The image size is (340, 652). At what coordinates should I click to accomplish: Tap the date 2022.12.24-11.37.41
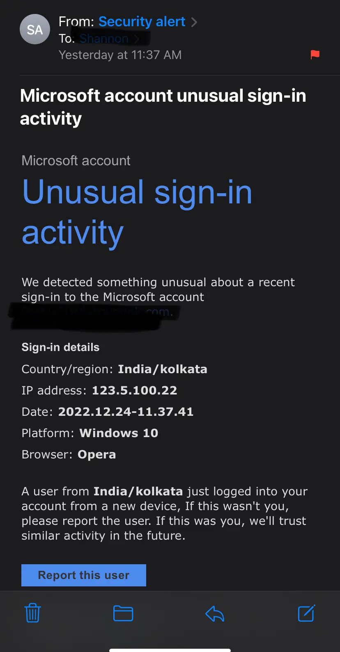click(x=126, y=412)
